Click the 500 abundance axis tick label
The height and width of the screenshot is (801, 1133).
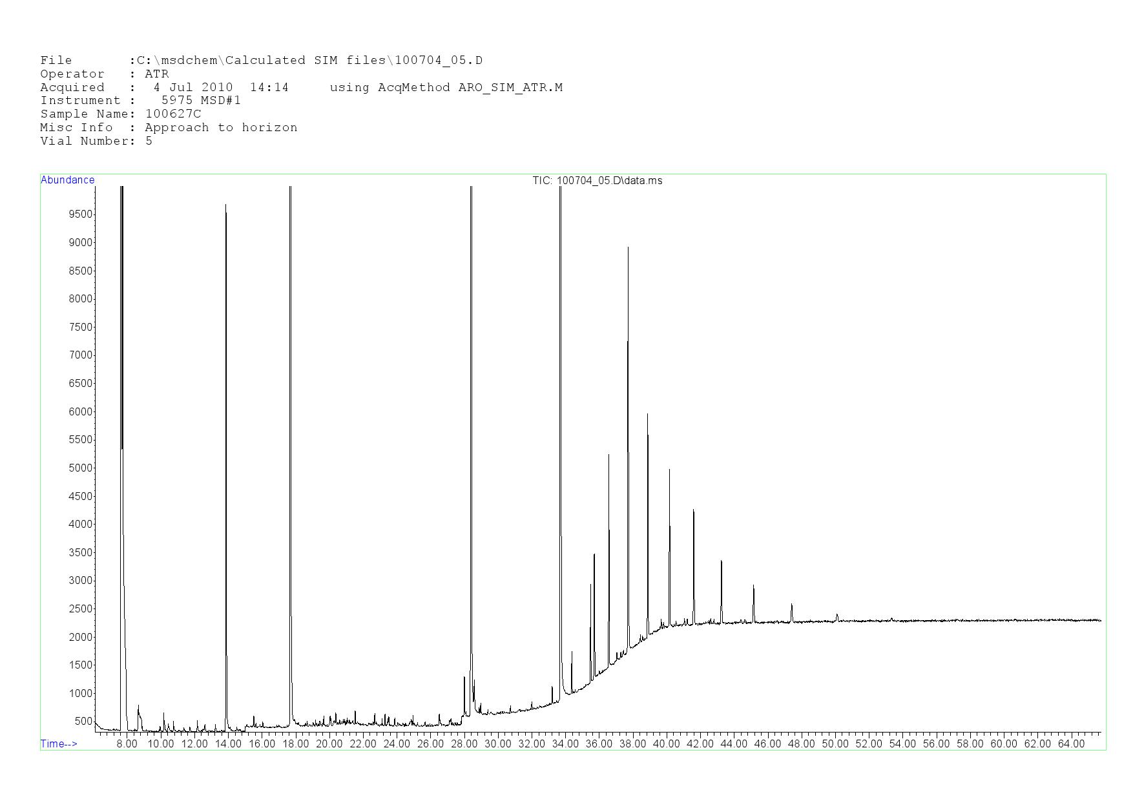83,722
